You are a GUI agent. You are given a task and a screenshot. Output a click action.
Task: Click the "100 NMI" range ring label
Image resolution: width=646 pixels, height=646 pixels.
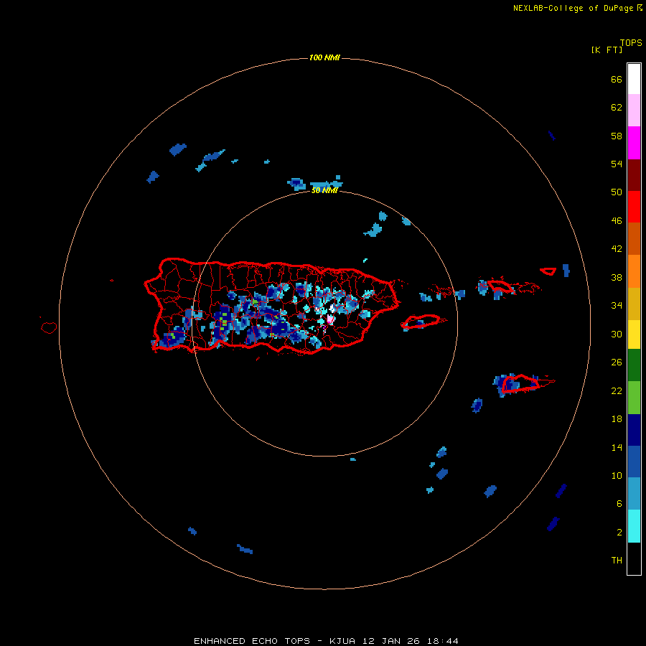pyautogui.click(x=324, y=57)
